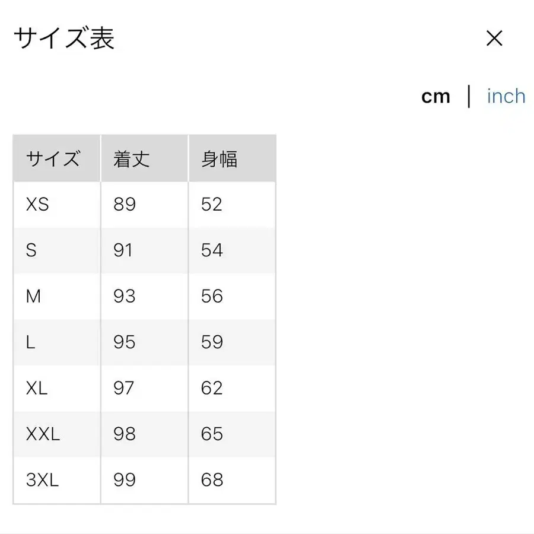
Task: Select the cm unit option
Action: coord(436,96)
